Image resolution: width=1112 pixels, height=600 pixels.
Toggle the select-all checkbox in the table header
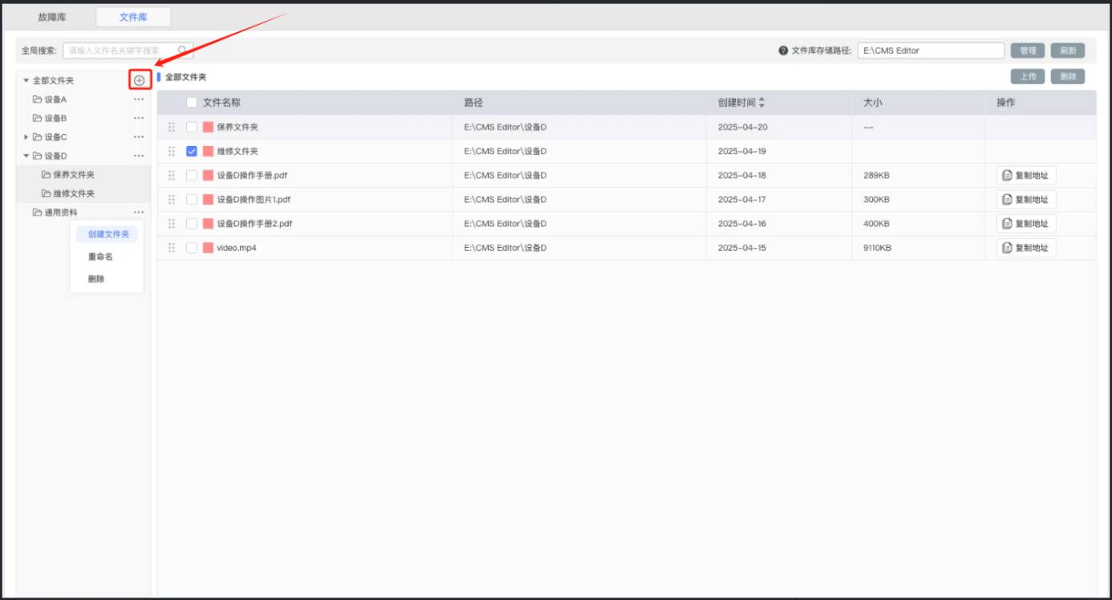(192, 103)
